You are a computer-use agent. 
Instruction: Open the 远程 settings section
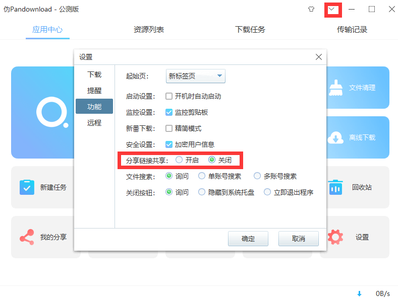(x=94, y=122)
